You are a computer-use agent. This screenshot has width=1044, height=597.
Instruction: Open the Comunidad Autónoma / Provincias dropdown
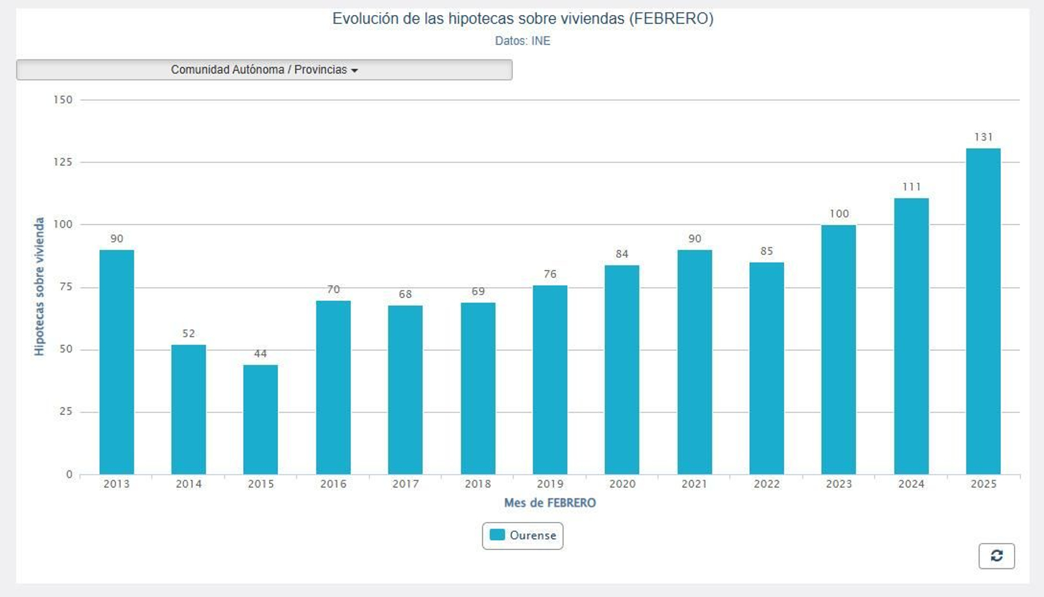click(264, 70)
